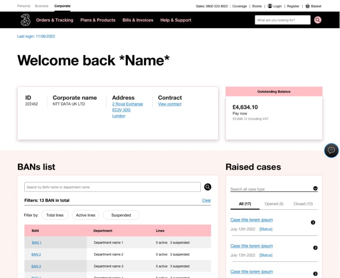Open the BAN 2 link

click(x=36, y=255)
